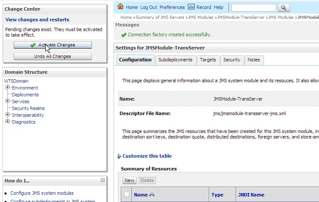The height and width of the screenshot is (202, 319).
Task: Click the Delete resource button
Action: 147,180
